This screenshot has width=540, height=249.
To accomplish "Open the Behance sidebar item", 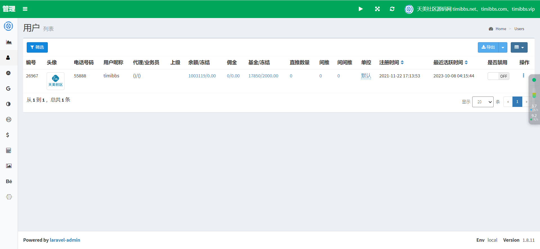I will tap(9, 181).
